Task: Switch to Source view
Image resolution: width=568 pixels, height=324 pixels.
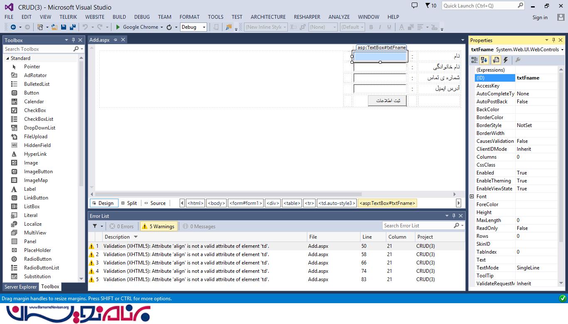Action: 155,203
